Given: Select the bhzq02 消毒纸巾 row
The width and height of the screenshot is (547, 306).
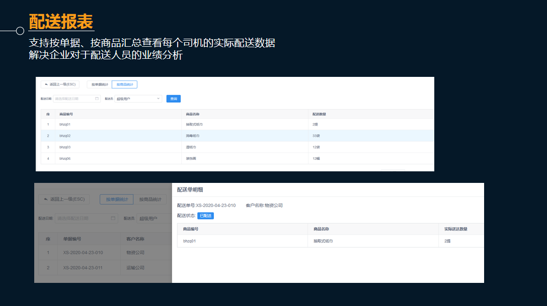Looking at the screenshot, I should 201,136.
